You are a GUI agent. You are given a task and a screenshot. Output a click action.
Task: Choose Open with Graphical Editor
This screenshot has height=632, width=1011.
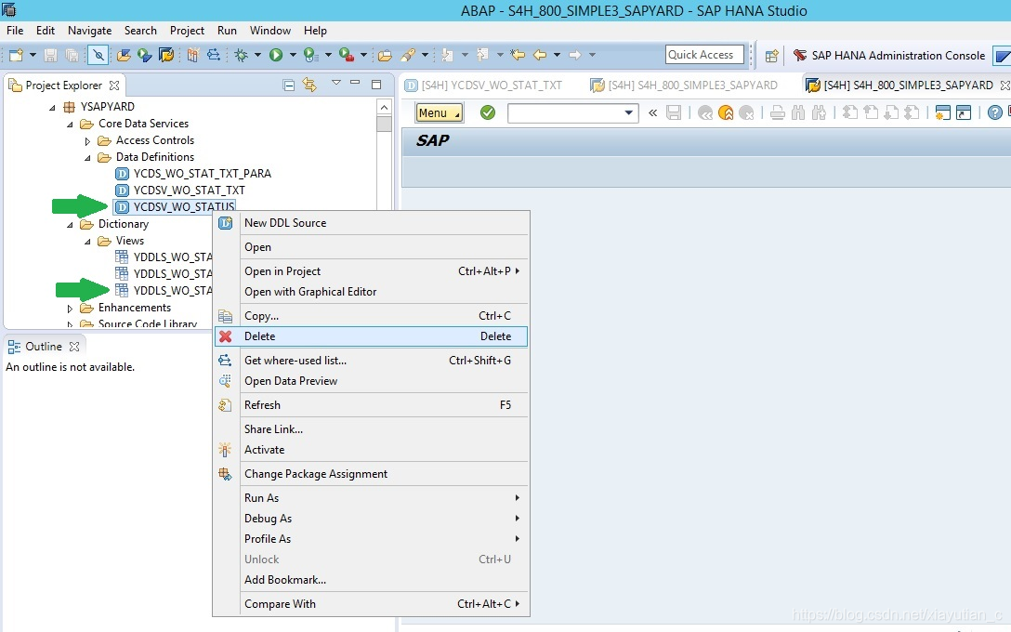click(x=372, y=292)
